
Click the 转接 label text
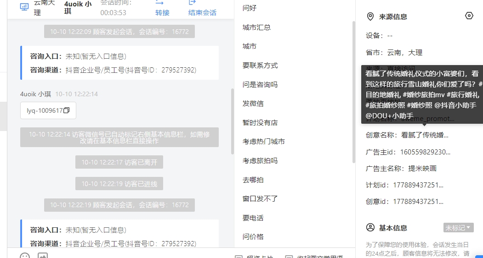pos(162,12)
